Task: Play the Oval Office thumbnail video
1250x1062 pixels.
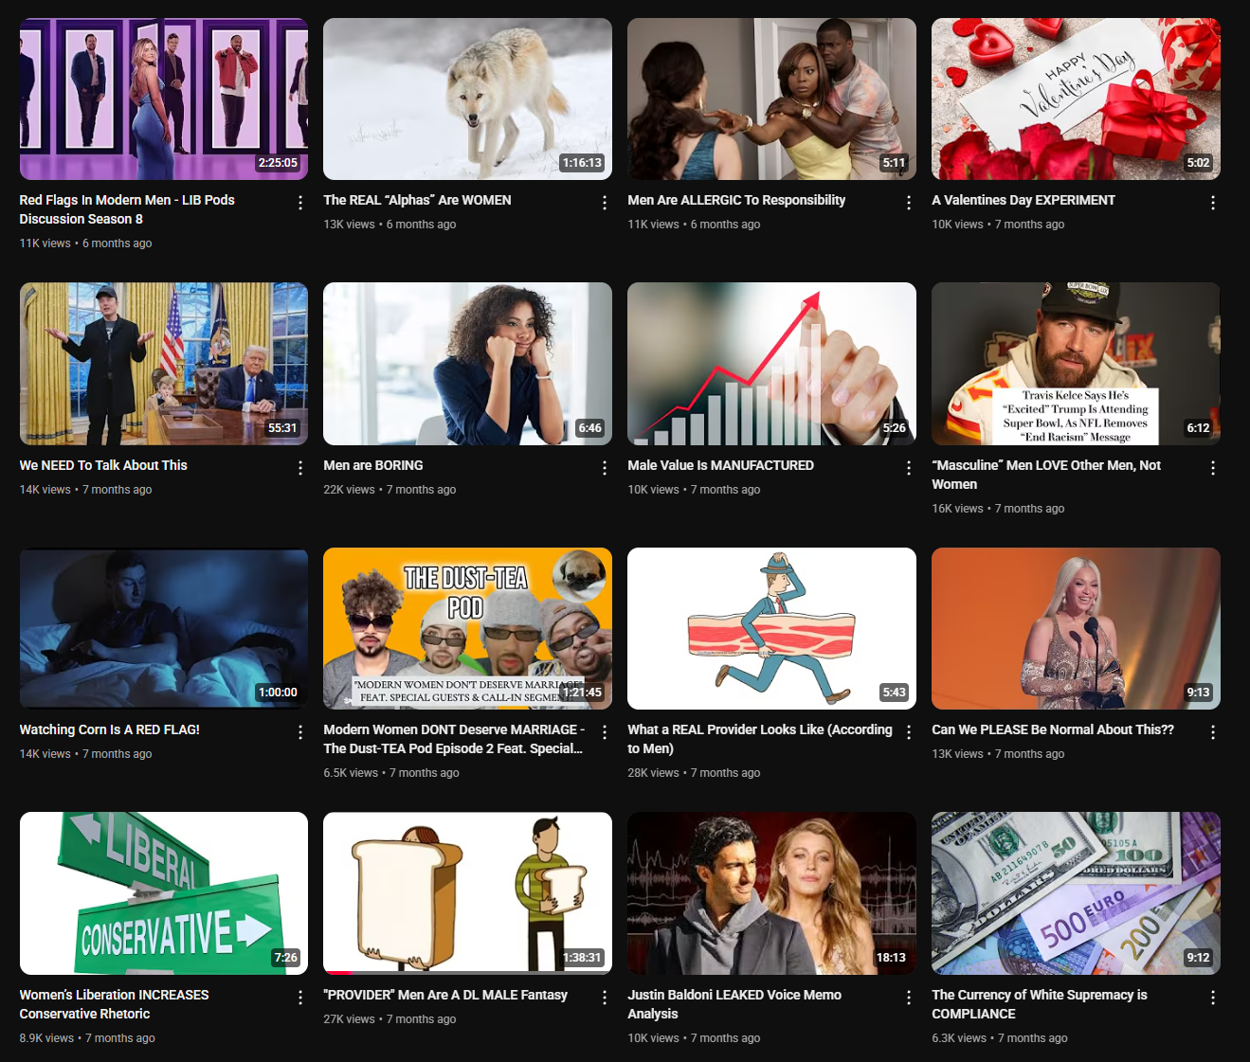Action: 164,364
